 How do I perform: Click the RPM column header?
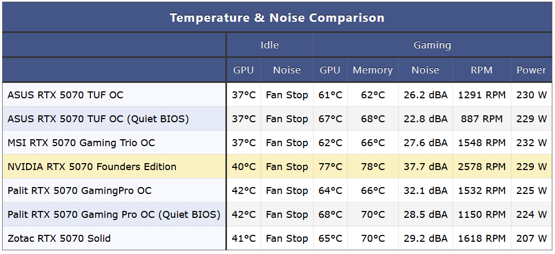[x=482, y=70]
